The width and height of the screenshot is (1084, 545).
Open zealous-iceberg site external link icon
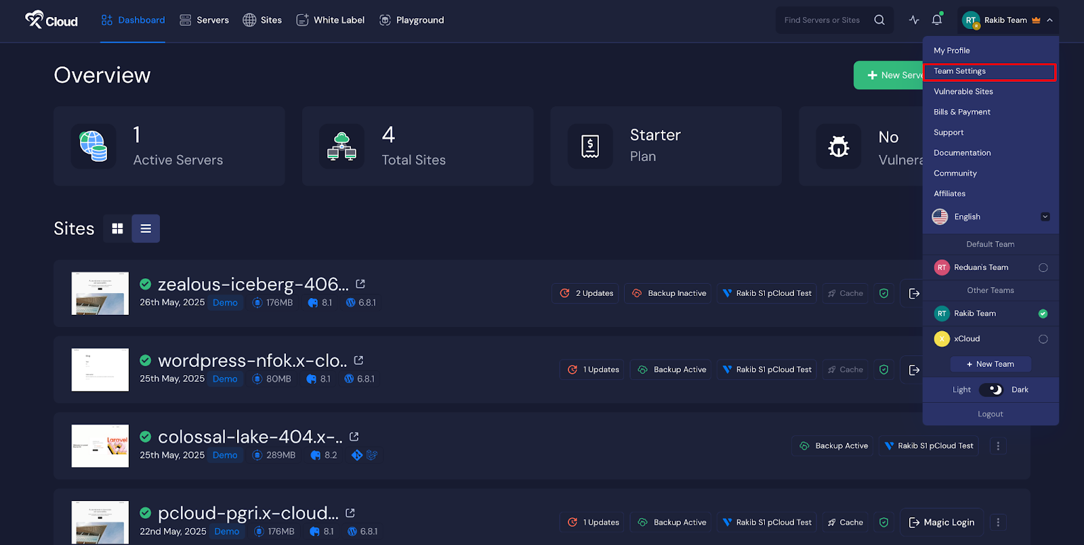pos(360,284)
